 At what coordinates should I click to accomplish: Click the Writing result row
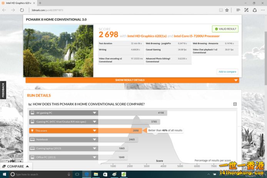pos(121,51)
